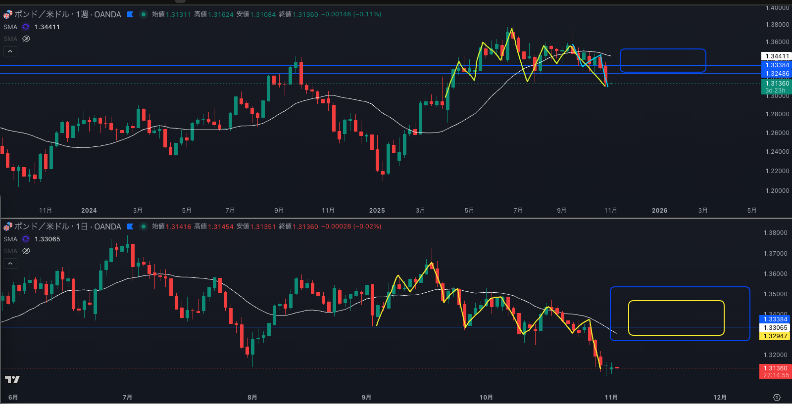Viewport: 792px width, 404px height.
Task: Open chart settings via bottom-right gear icon
Action: [777, 397]
